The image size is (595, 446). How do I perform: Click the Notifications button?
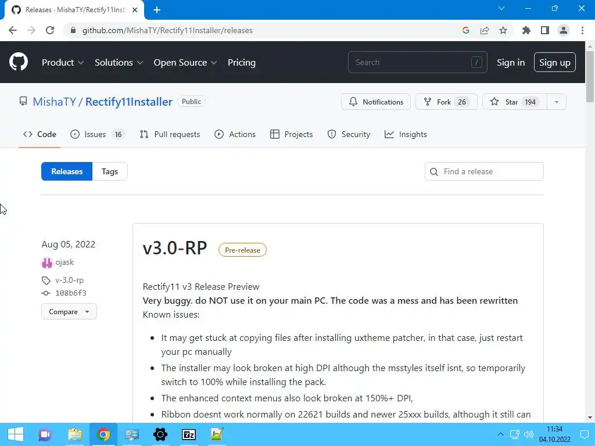tap(376, 102)
